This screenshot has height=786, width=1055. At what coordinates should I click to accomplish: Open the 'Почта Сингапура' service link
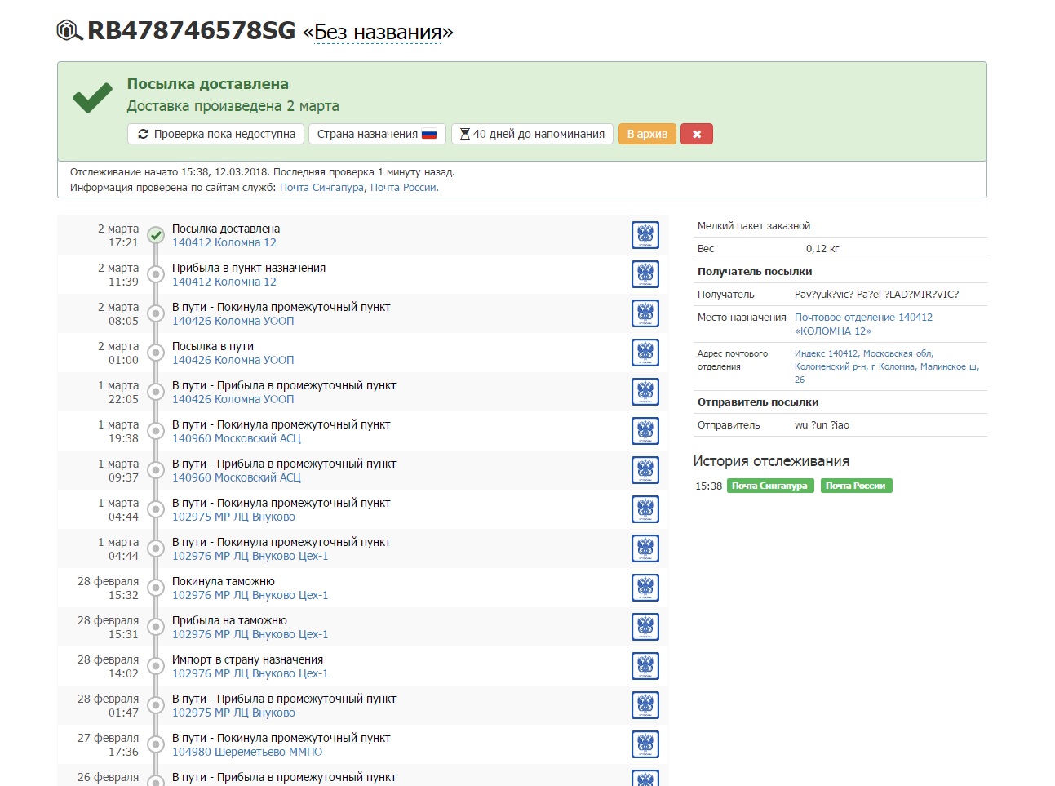[x=321, y=188]
